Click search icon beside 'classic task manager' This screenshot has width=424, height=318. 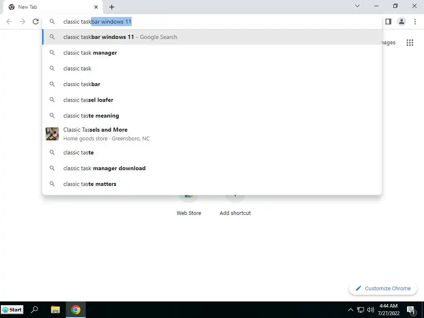tap(52, 53)
